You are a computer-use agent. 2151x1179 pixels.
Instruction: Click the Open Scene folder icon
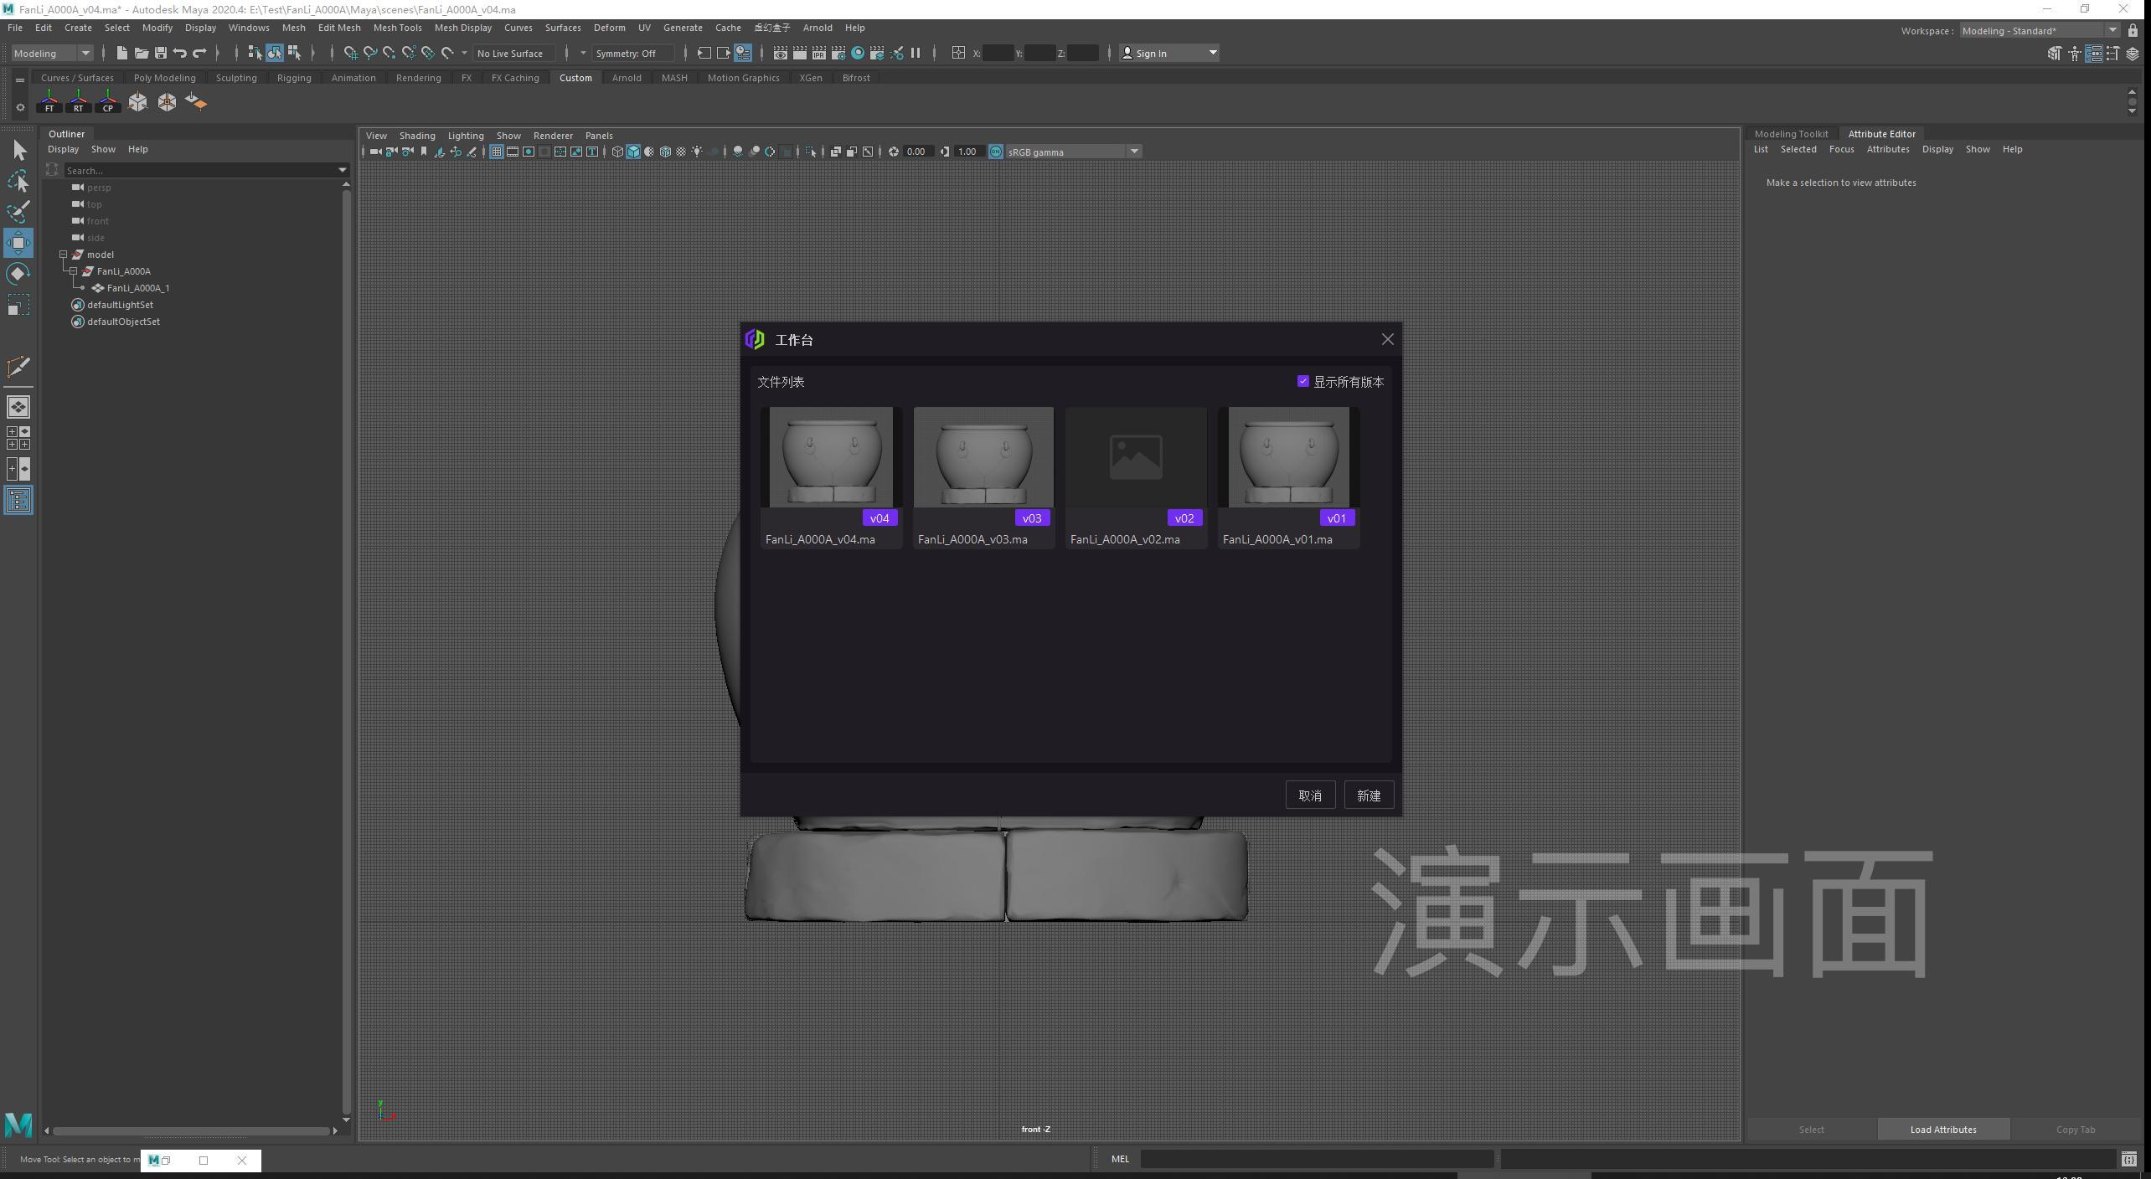(141, 53)
